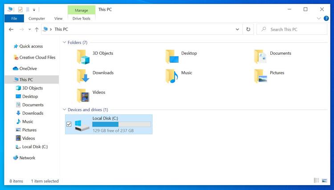Switch to details view in status bar
Screen dimensions: 334x190
coord(316,180)
